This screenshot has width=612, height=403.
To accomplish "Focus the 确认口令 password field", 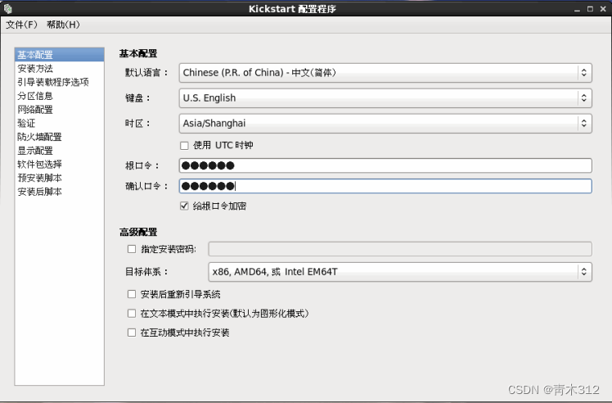I will click(385, 186).
